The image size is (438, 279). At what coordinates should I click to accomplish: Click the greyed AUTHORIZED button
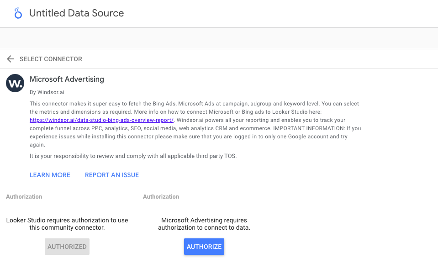pos(67,247)
